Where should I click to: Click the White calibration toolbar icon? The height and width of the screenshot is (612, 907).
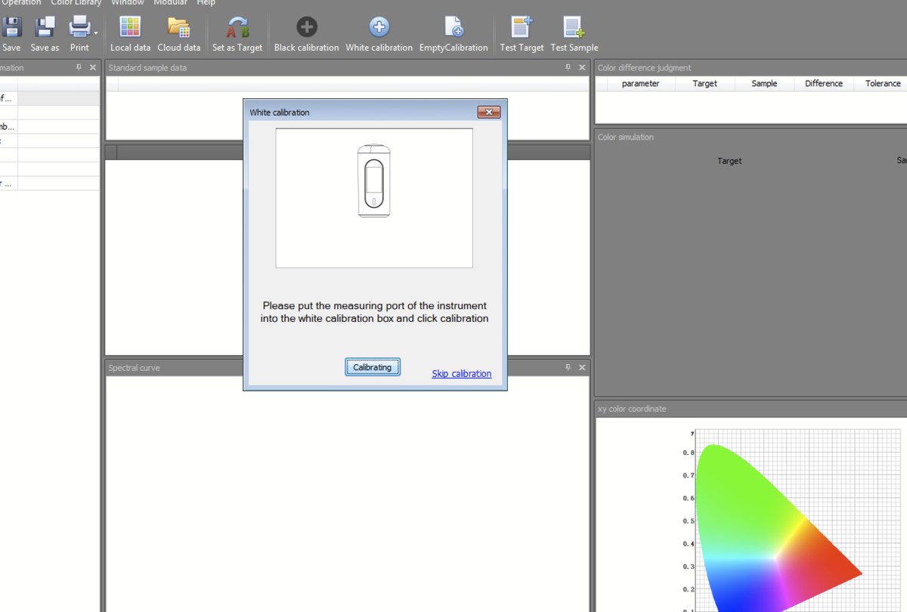click(x=379, y=29)
